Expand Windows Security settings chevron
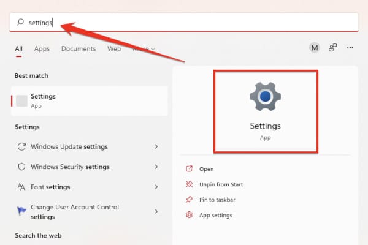 coord(156,167)
